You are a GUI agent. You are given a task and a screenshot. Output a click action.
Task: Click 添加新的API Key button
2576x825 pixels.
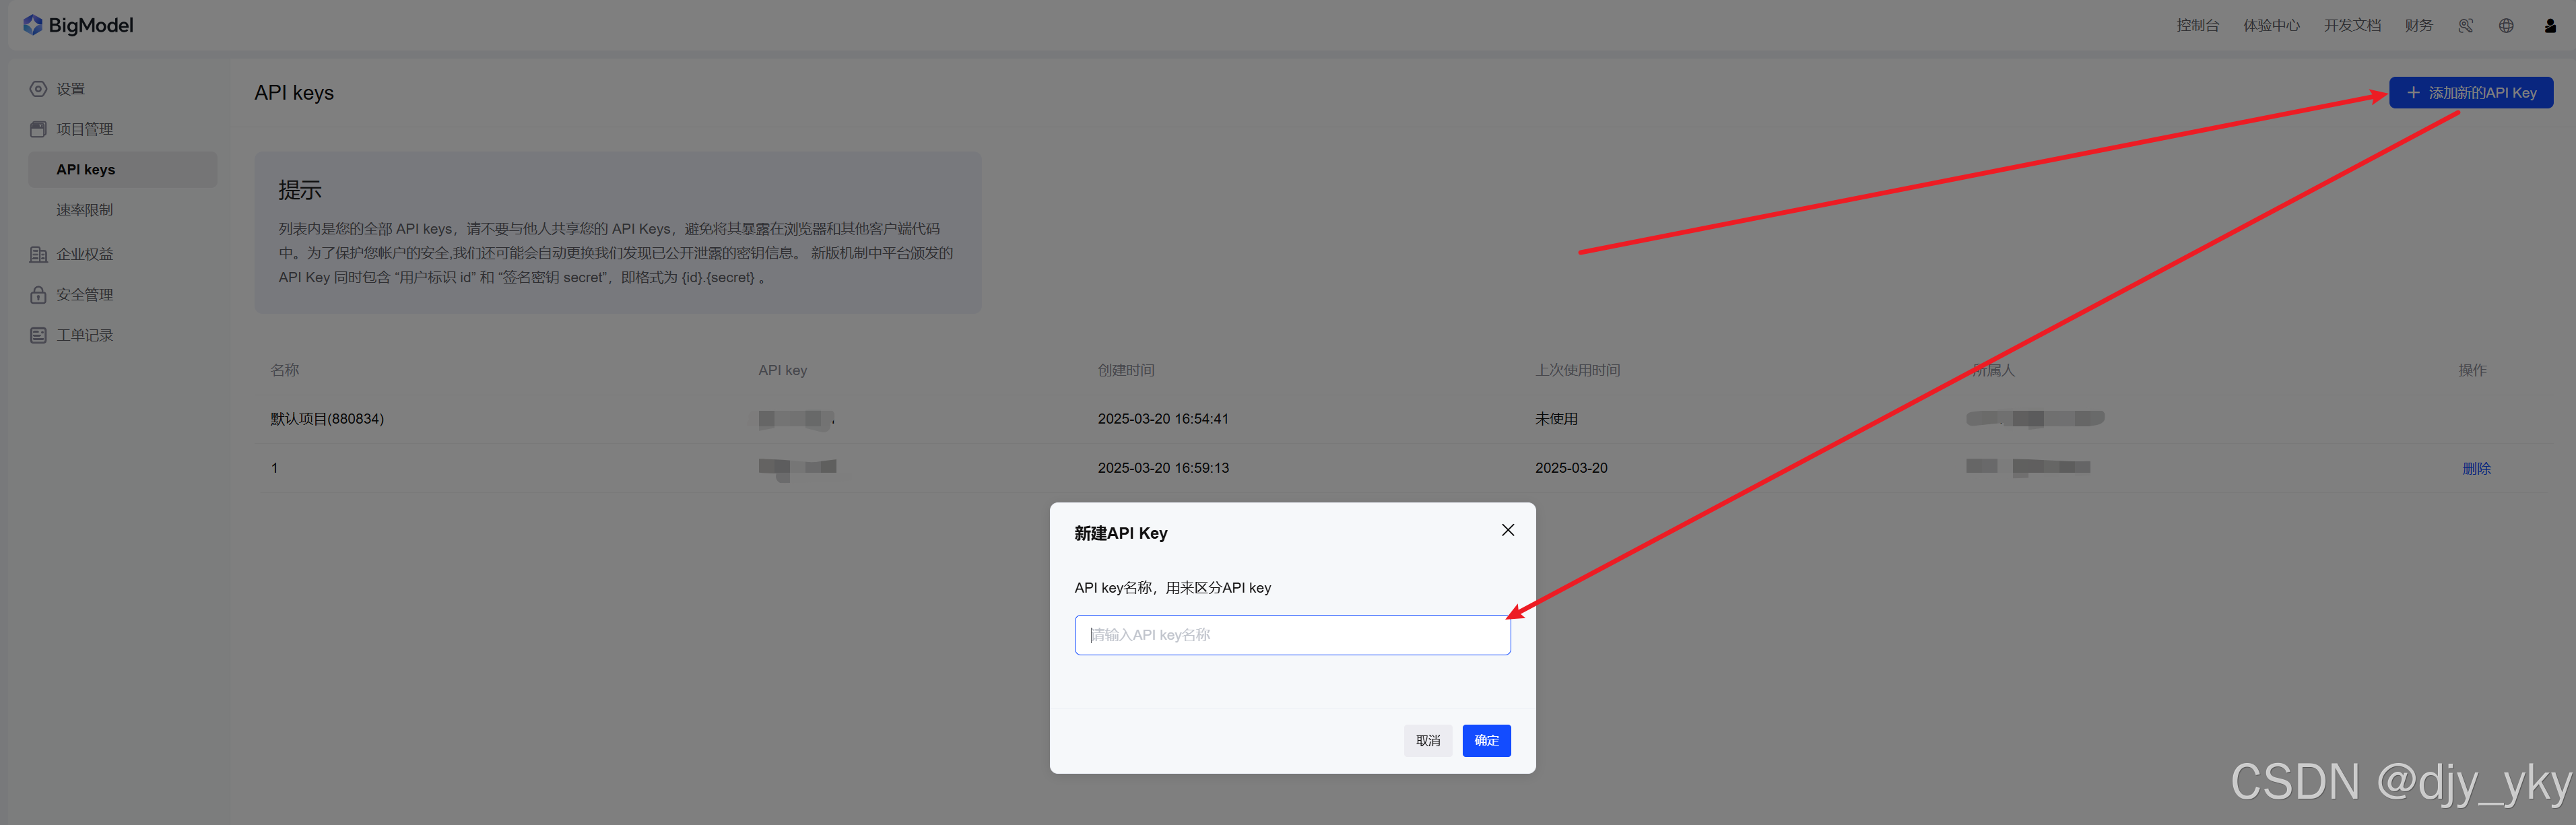click(x=2470, y=93)
